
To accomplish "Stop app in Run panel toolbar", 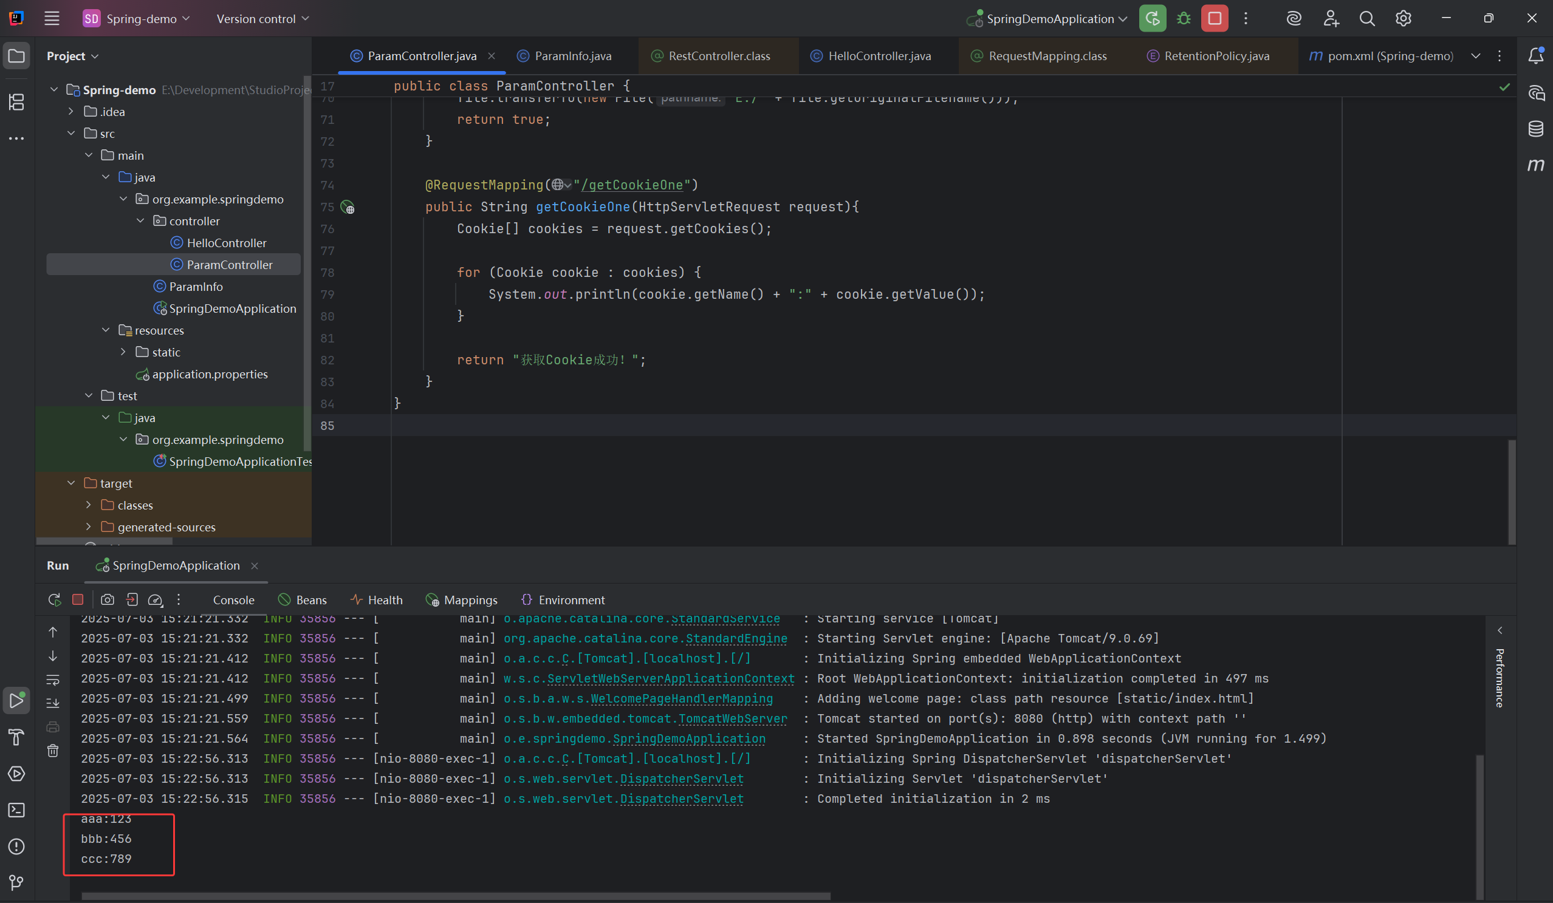I will [78, 599].
